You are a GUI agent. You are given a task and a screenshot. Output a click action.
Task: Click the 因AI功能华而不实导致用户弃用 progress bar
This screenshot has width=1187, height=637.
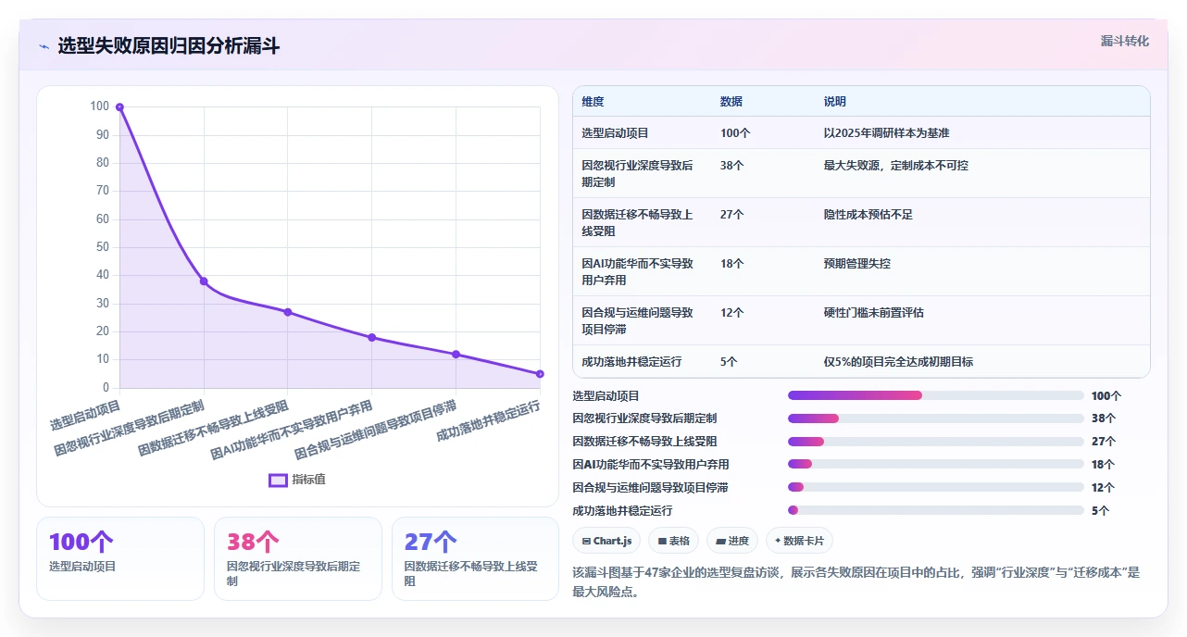936,464
